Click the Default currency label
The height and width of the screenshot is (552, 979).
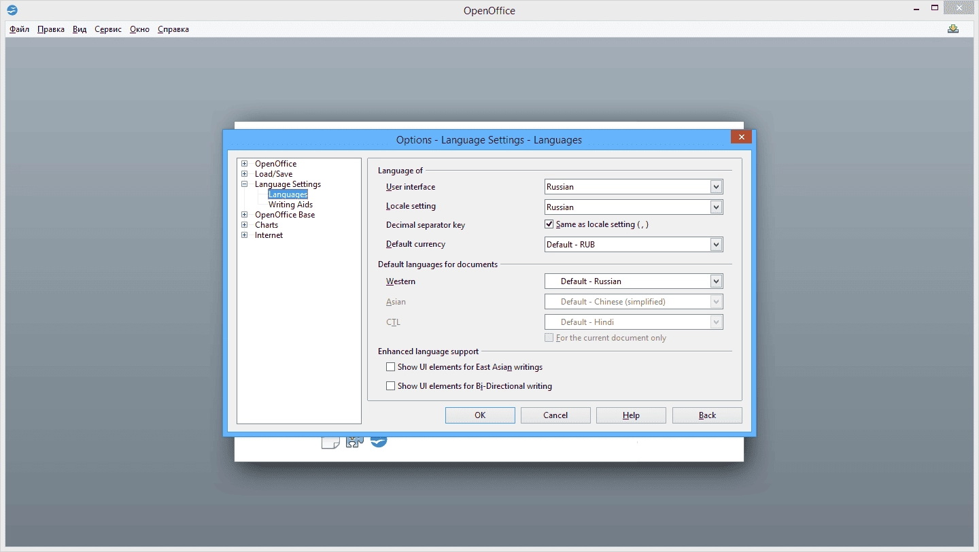tap(415, 244)
